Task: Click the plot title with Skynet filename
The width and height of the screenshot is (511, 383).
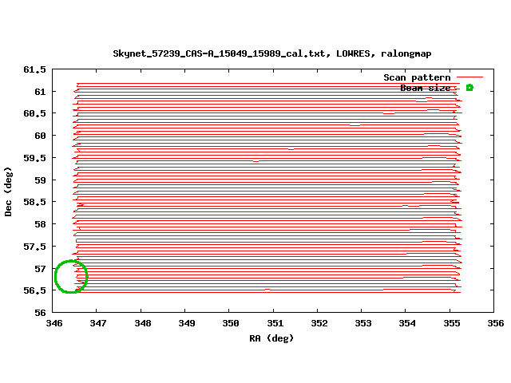Action: [x=272, y=53]
